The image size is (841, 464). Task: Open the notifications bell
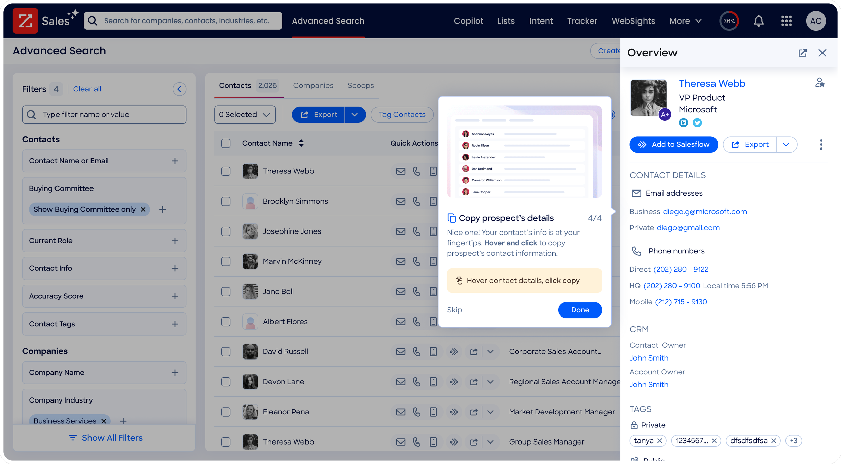click(758, 21)
